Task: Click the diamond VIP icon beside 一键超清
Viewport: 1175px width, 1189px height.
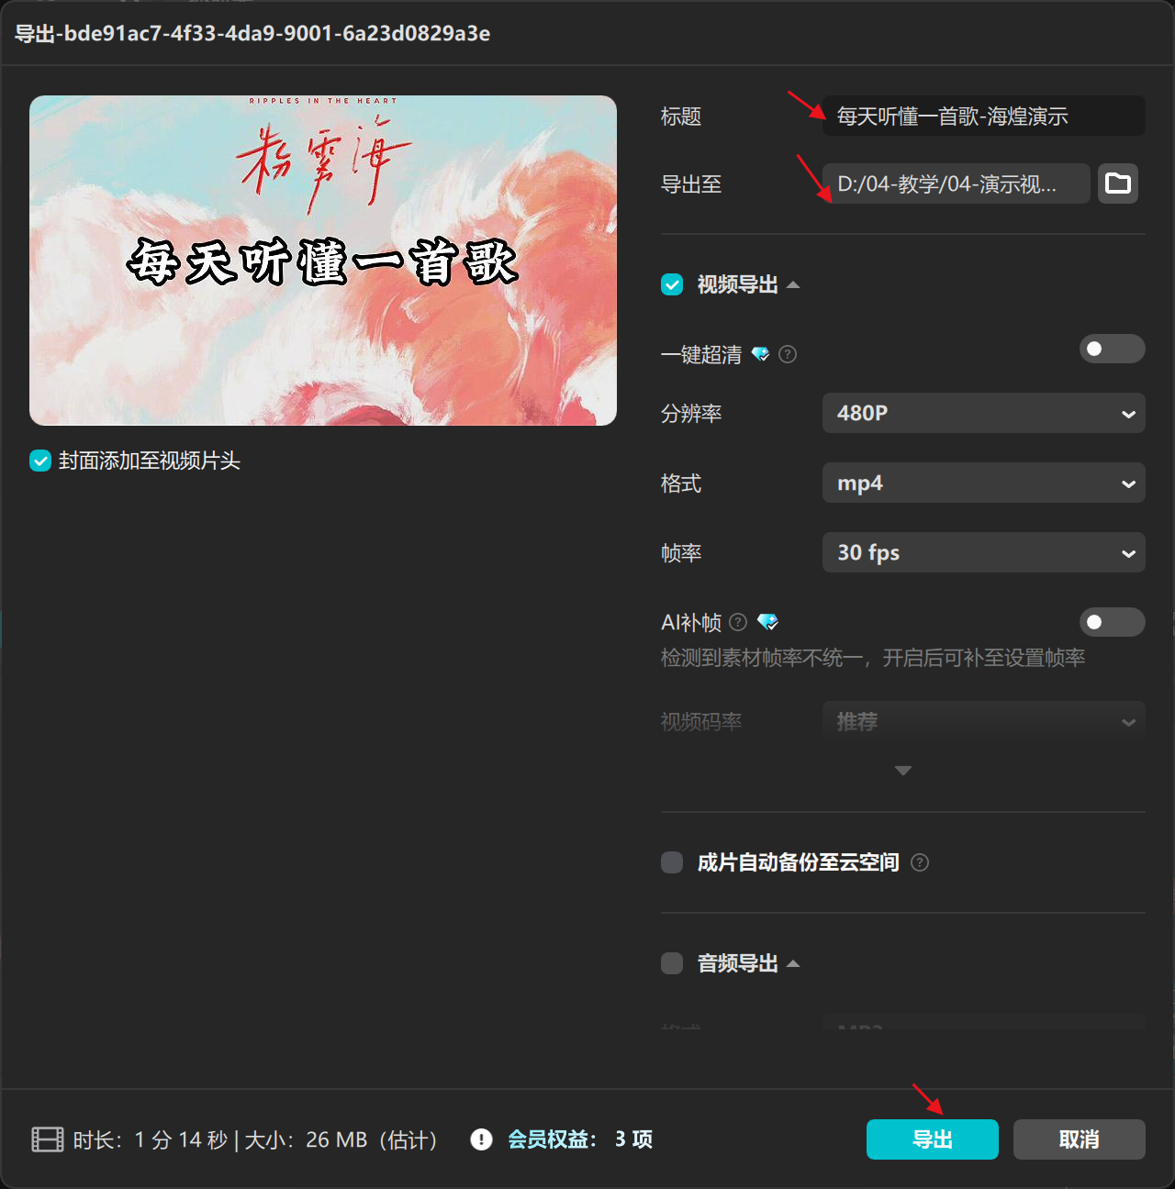Action: pos(761,354)
